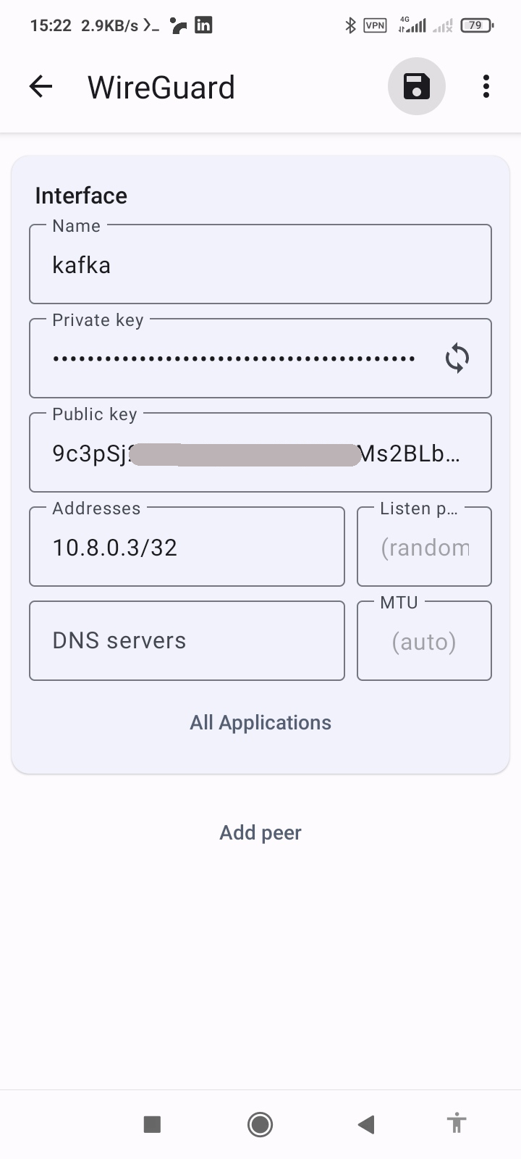Screen dimensions: 521x1159
Task: Tap the VPN status bar indicator
Action: [x=375, y=26]
